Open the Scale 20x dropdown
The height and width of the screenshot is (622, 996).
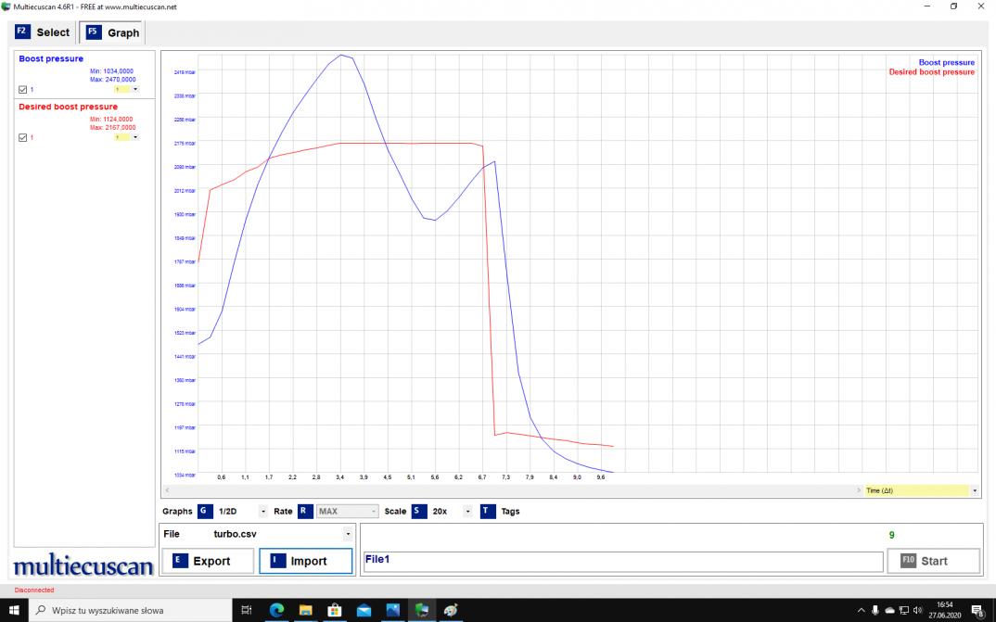[x=467, y=512]
